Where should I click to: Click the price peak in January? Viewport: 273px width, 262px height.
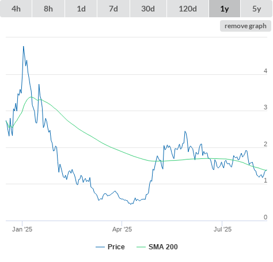pos(24,47)
